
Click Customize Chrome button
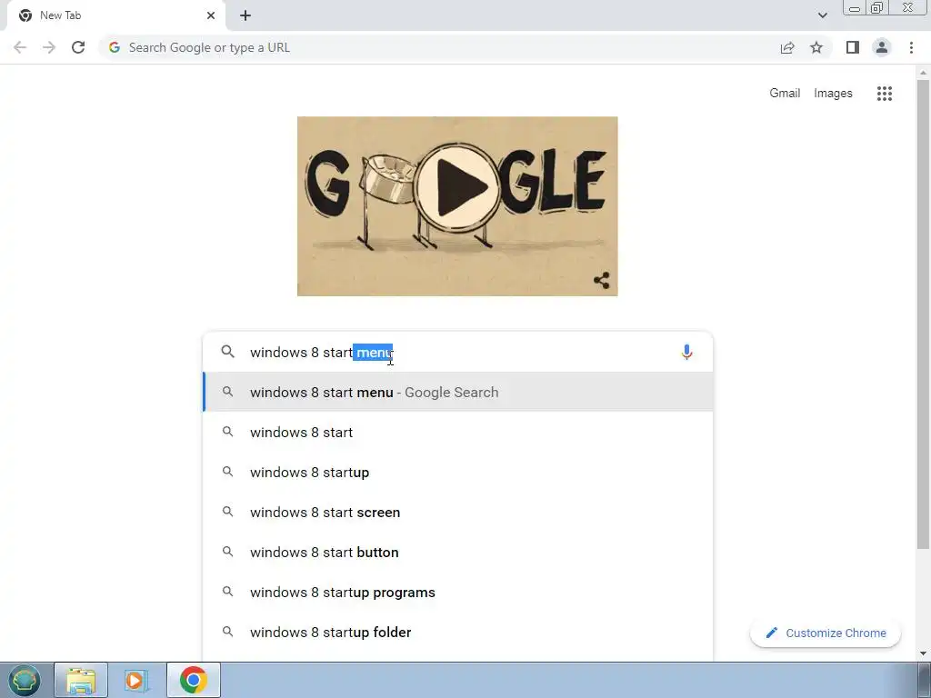click(x=826, y=633)
